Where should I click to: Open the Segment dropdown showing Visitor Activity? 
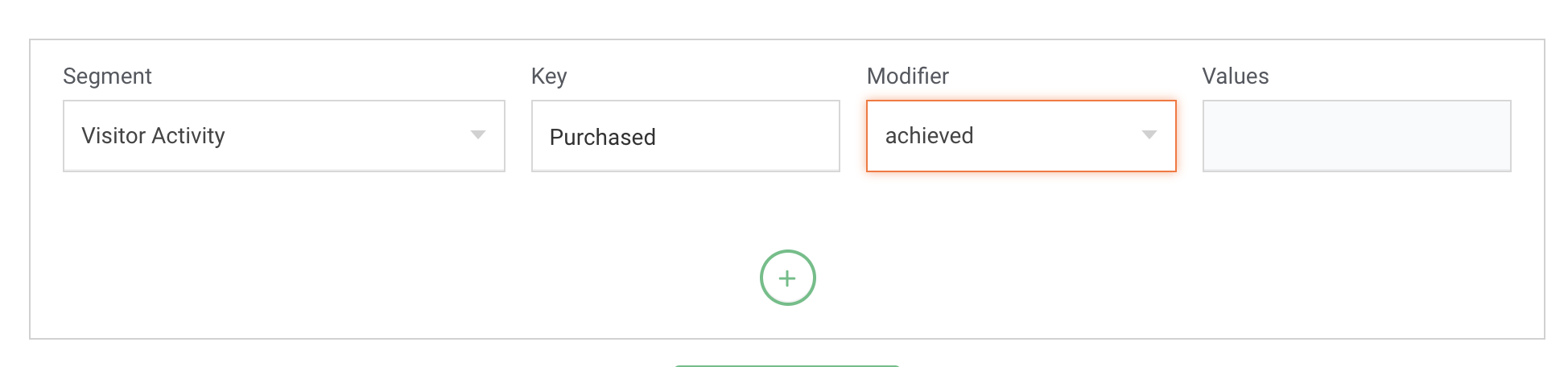click(283, 136)
